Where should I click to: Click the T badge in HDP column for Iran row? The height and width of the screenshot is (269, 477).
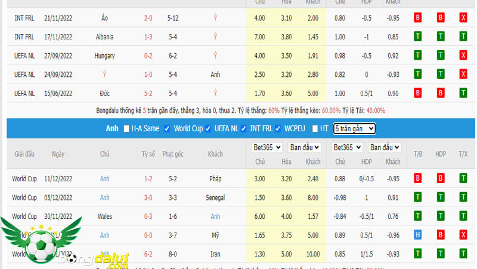[x=440, y=253]
